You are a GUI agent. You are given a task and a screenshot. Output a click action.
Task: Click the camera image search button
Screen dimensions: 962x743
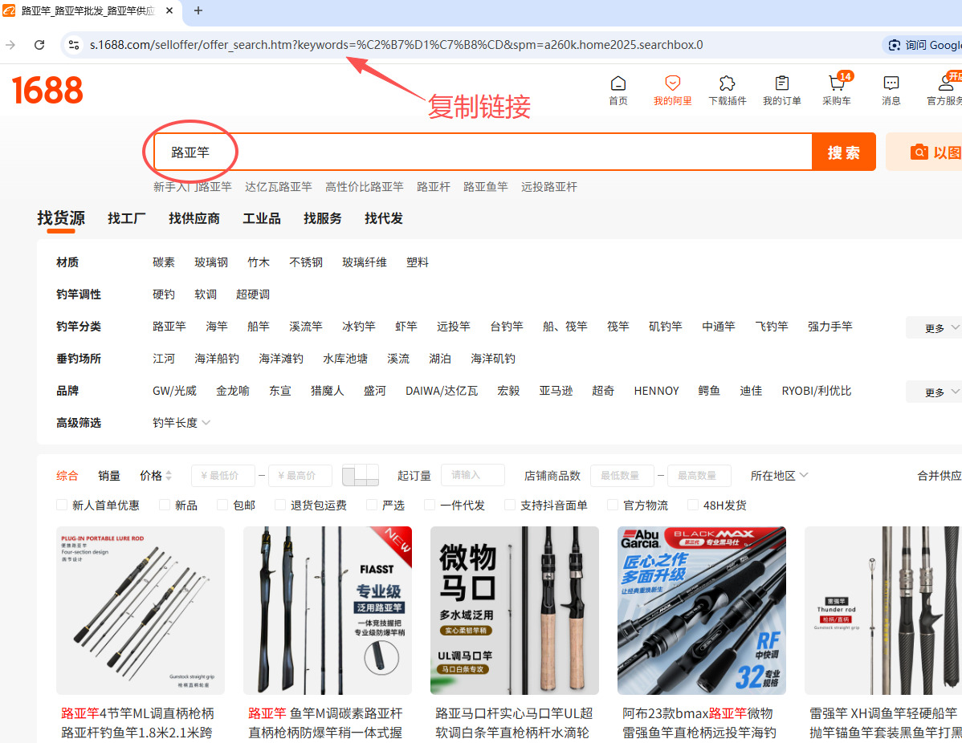pyautogui.click(x=924, y=152)
